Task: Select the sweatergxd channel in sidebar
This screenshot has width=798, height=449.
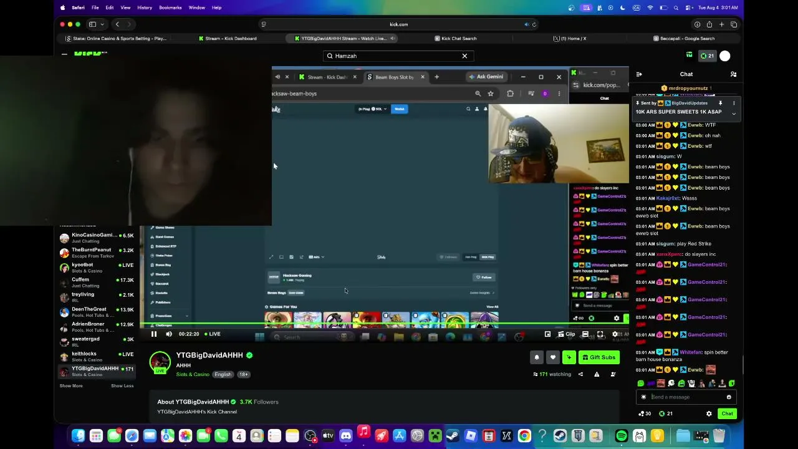Action: [97, 342]
